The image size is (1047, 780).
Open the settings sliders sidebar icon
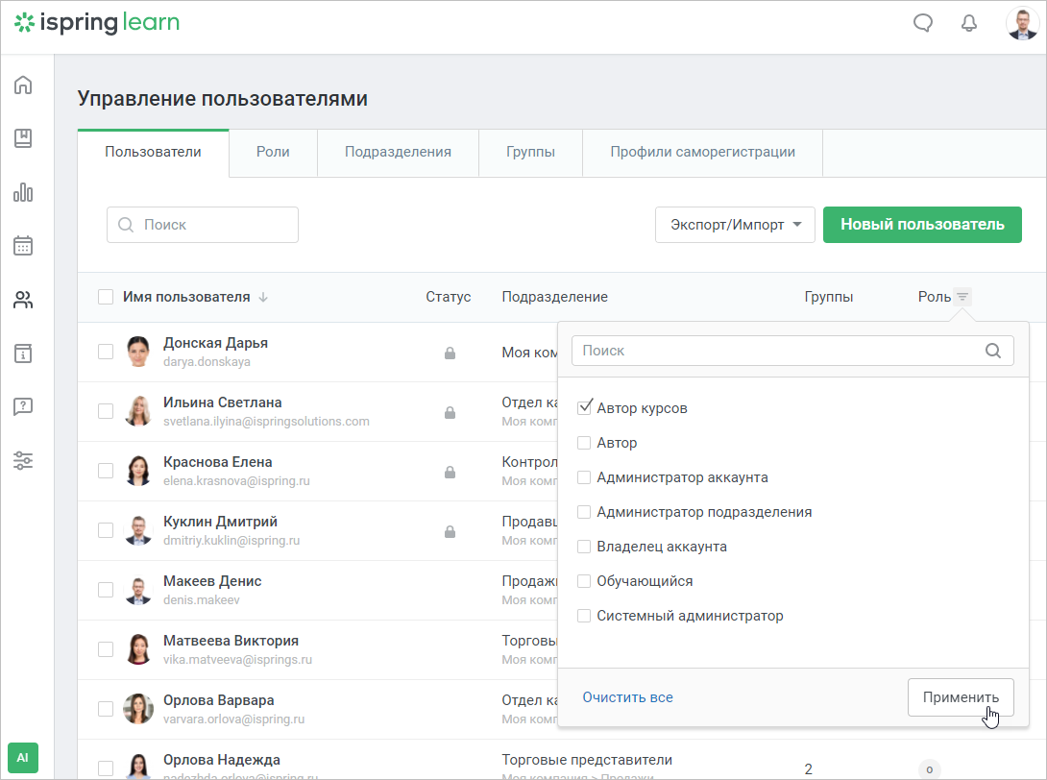click(23, 460)
